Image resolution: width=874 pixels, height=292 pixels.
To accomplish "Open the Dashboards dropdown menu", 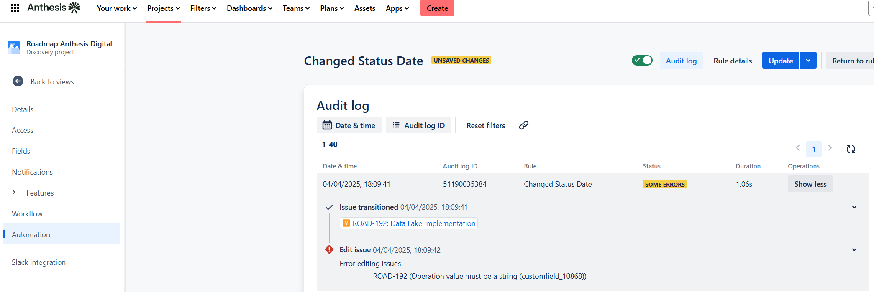I will 250,8.
